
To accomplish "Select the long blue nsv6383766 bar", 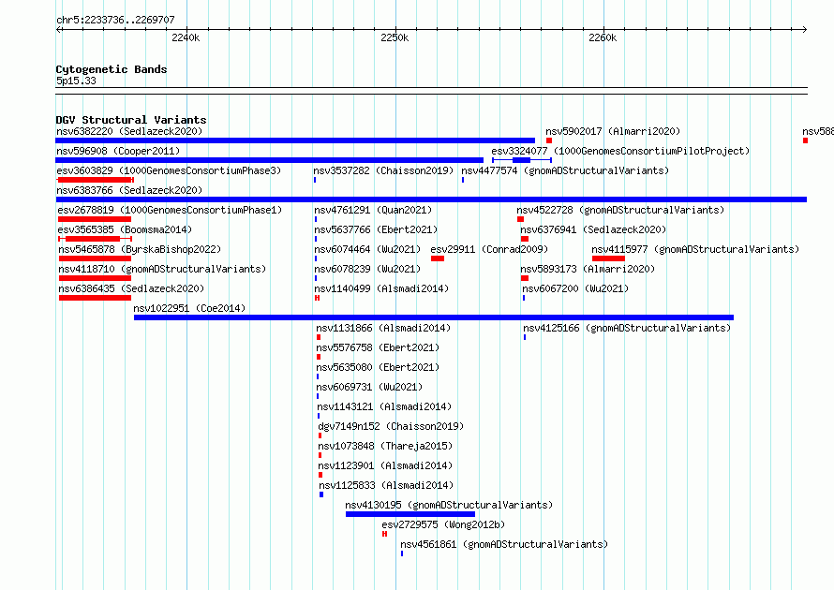I will [x=431, y=199].
